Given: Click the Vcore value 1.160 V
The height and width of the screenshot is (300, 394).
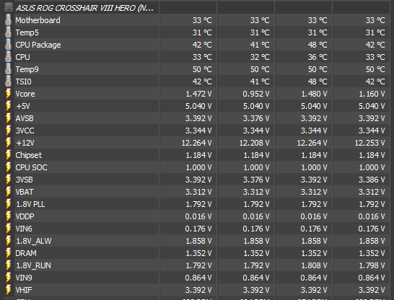Looking at the screenshot, I should click(372, 94).
